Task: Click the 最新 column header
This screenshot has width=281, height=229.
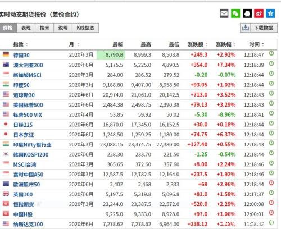Action: tap(117, 44)
